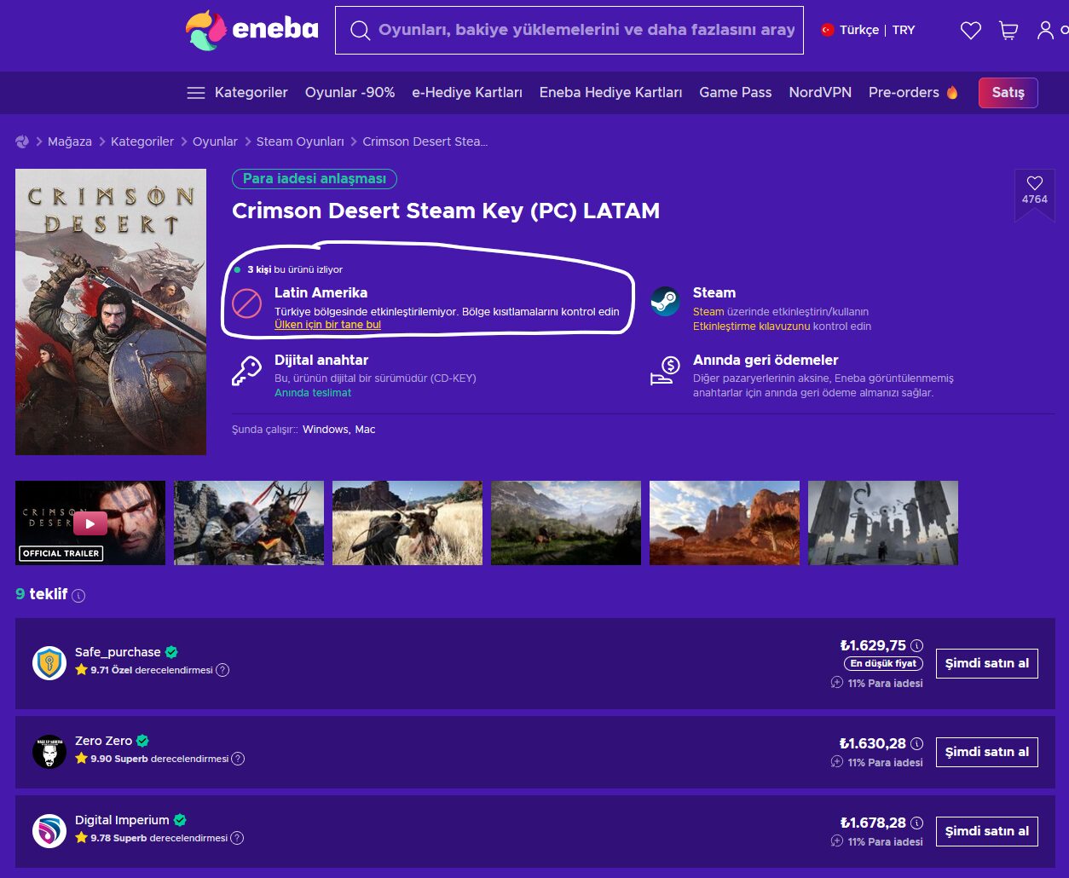Click 11% Para iadesi under ₺1.629,75
Screen dimensions: 1069x878
(x=876, y=683)
